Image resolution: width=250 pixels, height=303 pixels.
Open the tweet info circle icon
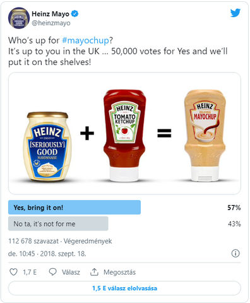pyautogui.click(x=235, y=253)
